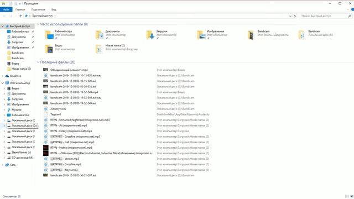The image size is (354, 199).
Task: Open the Поделиться ribbon tab
Action: (38, 9)
